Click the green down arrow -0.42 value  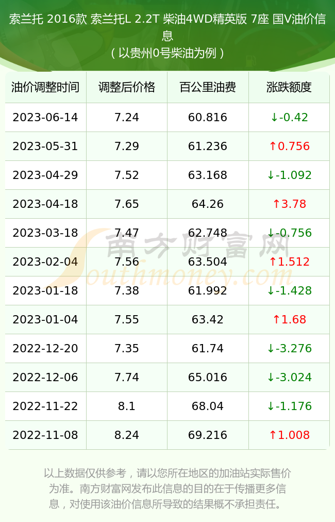click(289, 117)
